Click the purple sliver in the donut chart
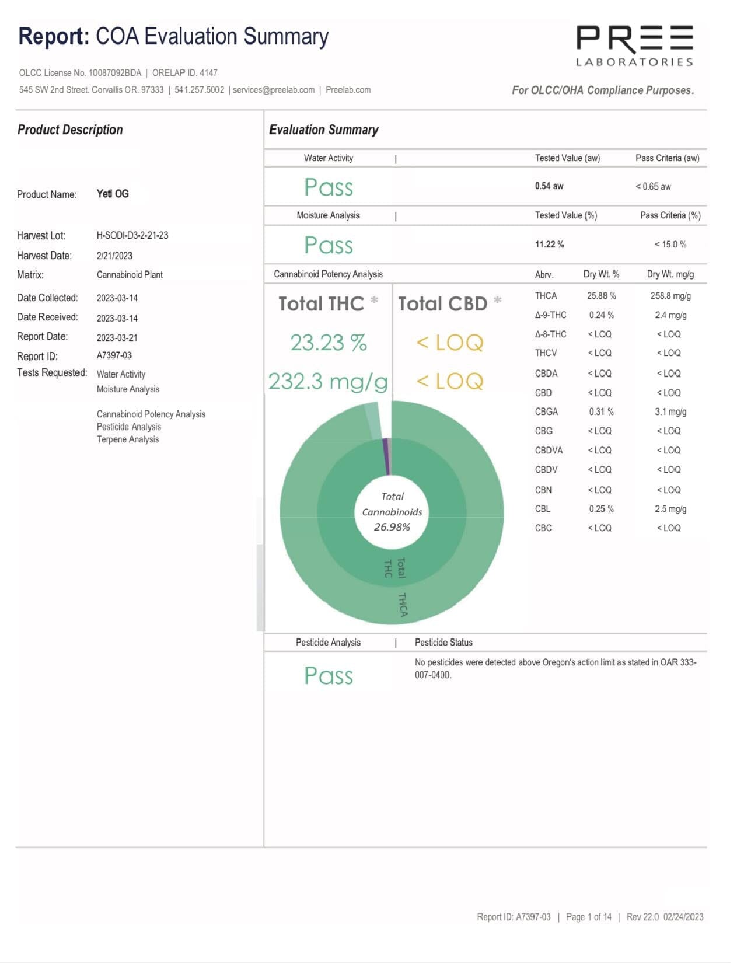 pyautogui.click(x=386, y=456)
